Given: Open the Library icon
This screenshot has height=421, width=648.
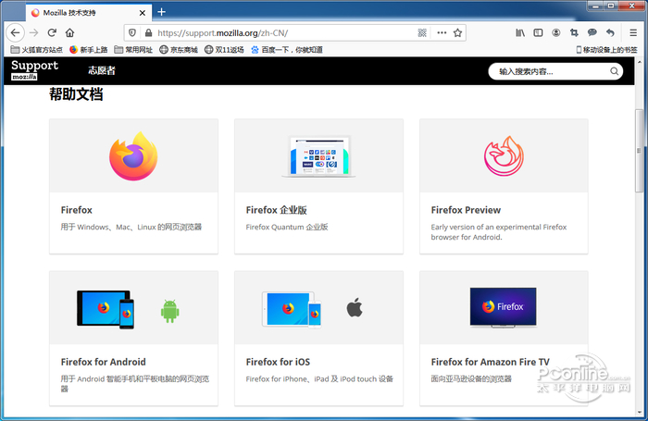Looking at the screenshot, I should click(x=520, y=32).
